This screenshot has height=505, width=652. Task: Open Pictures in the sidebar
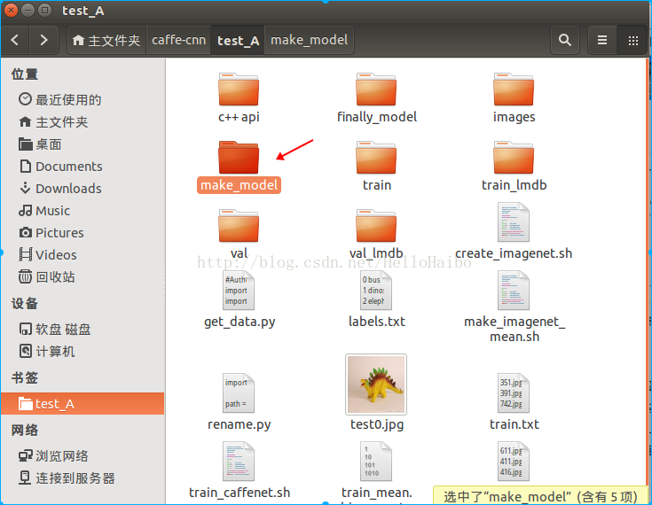(x=83, y=232)
